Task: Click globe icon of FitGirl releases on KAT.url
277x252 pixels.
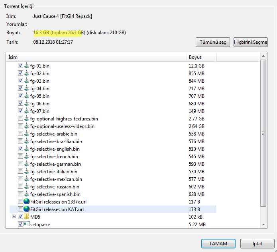Action: point(27,209)
